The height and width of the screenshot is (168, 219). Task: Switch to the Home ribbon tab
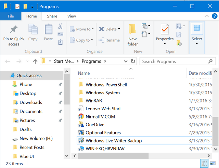coord(31,16)
